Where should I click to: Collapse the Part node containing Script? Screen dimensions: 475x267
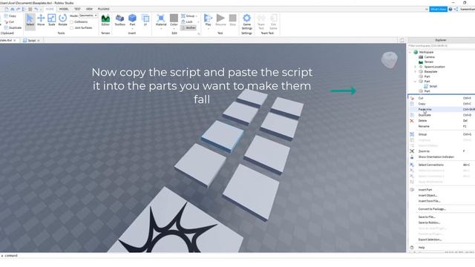[x=416, y=82]
